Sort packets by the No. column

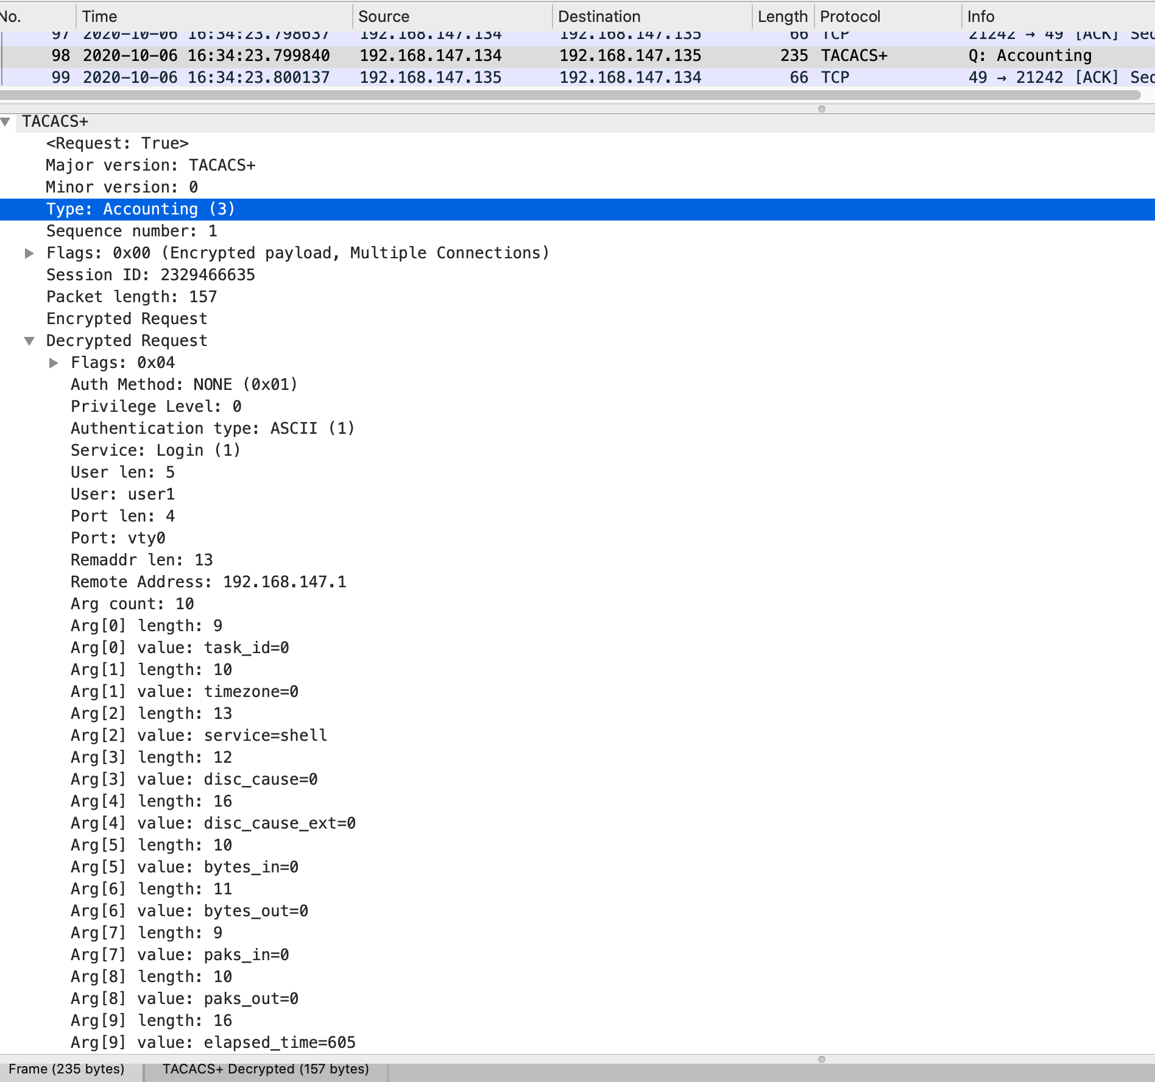click(x=37, y=16)
